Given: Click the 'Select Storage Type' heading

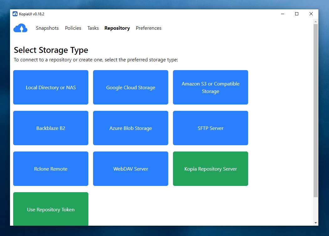Looking at the screenshot, I should (51, 50).
